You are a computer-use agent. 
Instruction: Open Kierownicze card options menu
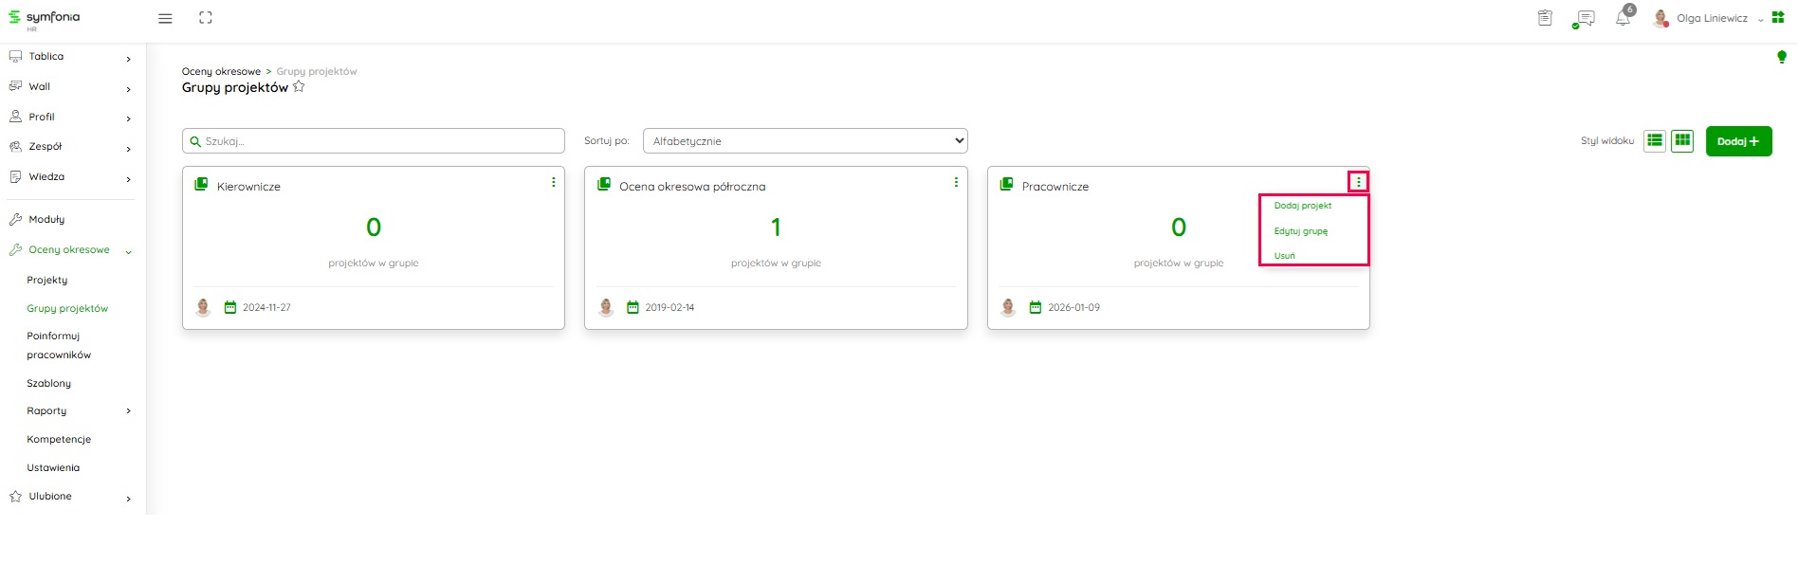pos(554,182)
